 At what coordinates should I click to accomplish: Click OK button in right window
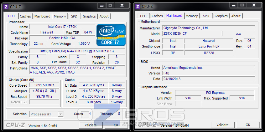pyautogui.click(x=248, y=125)
